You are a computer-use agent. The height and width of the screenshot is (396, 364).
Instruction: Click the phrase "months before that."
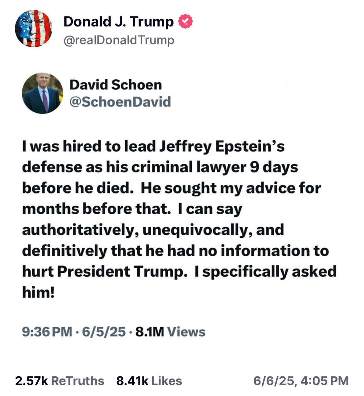pyautogui.click(x=96, y=209)
